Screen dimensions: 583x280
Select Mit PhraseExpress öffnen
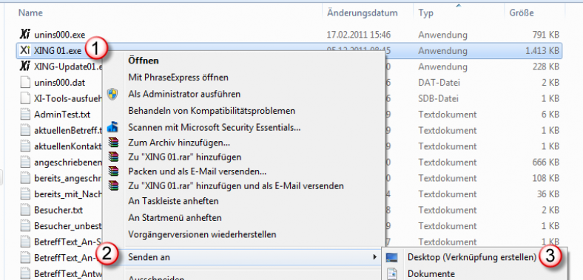[x=178, y=78]
